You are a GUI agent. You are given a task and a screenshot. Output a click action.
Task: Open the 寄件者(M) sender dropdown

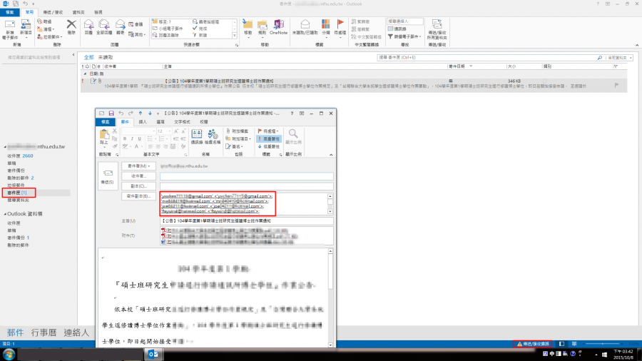[141, 166]
